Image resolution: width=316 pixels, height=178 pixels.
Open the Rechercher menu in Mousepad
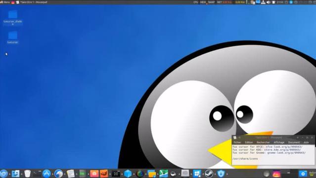(263, 142)
